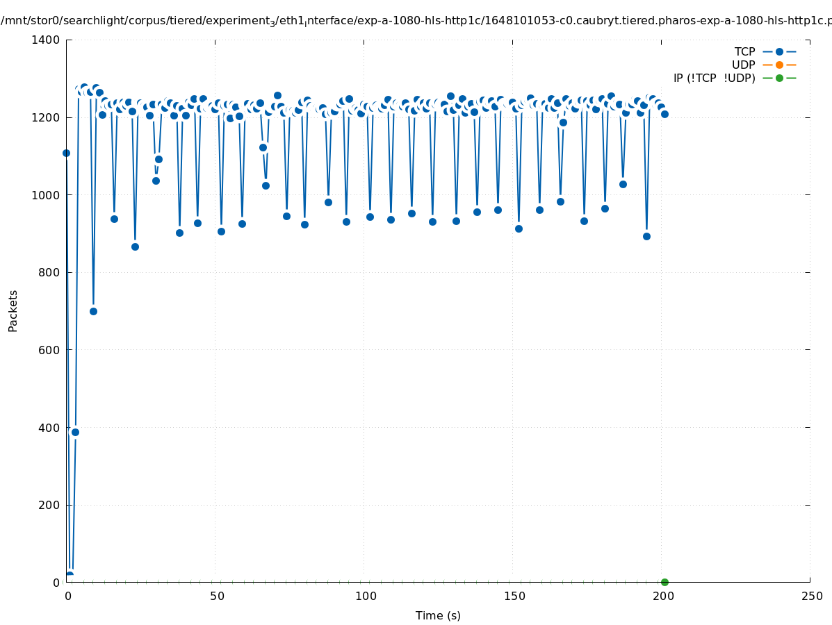Select the TCP legend label
The width and height of the screenshot is (832, 625).
tap(744, 51)
